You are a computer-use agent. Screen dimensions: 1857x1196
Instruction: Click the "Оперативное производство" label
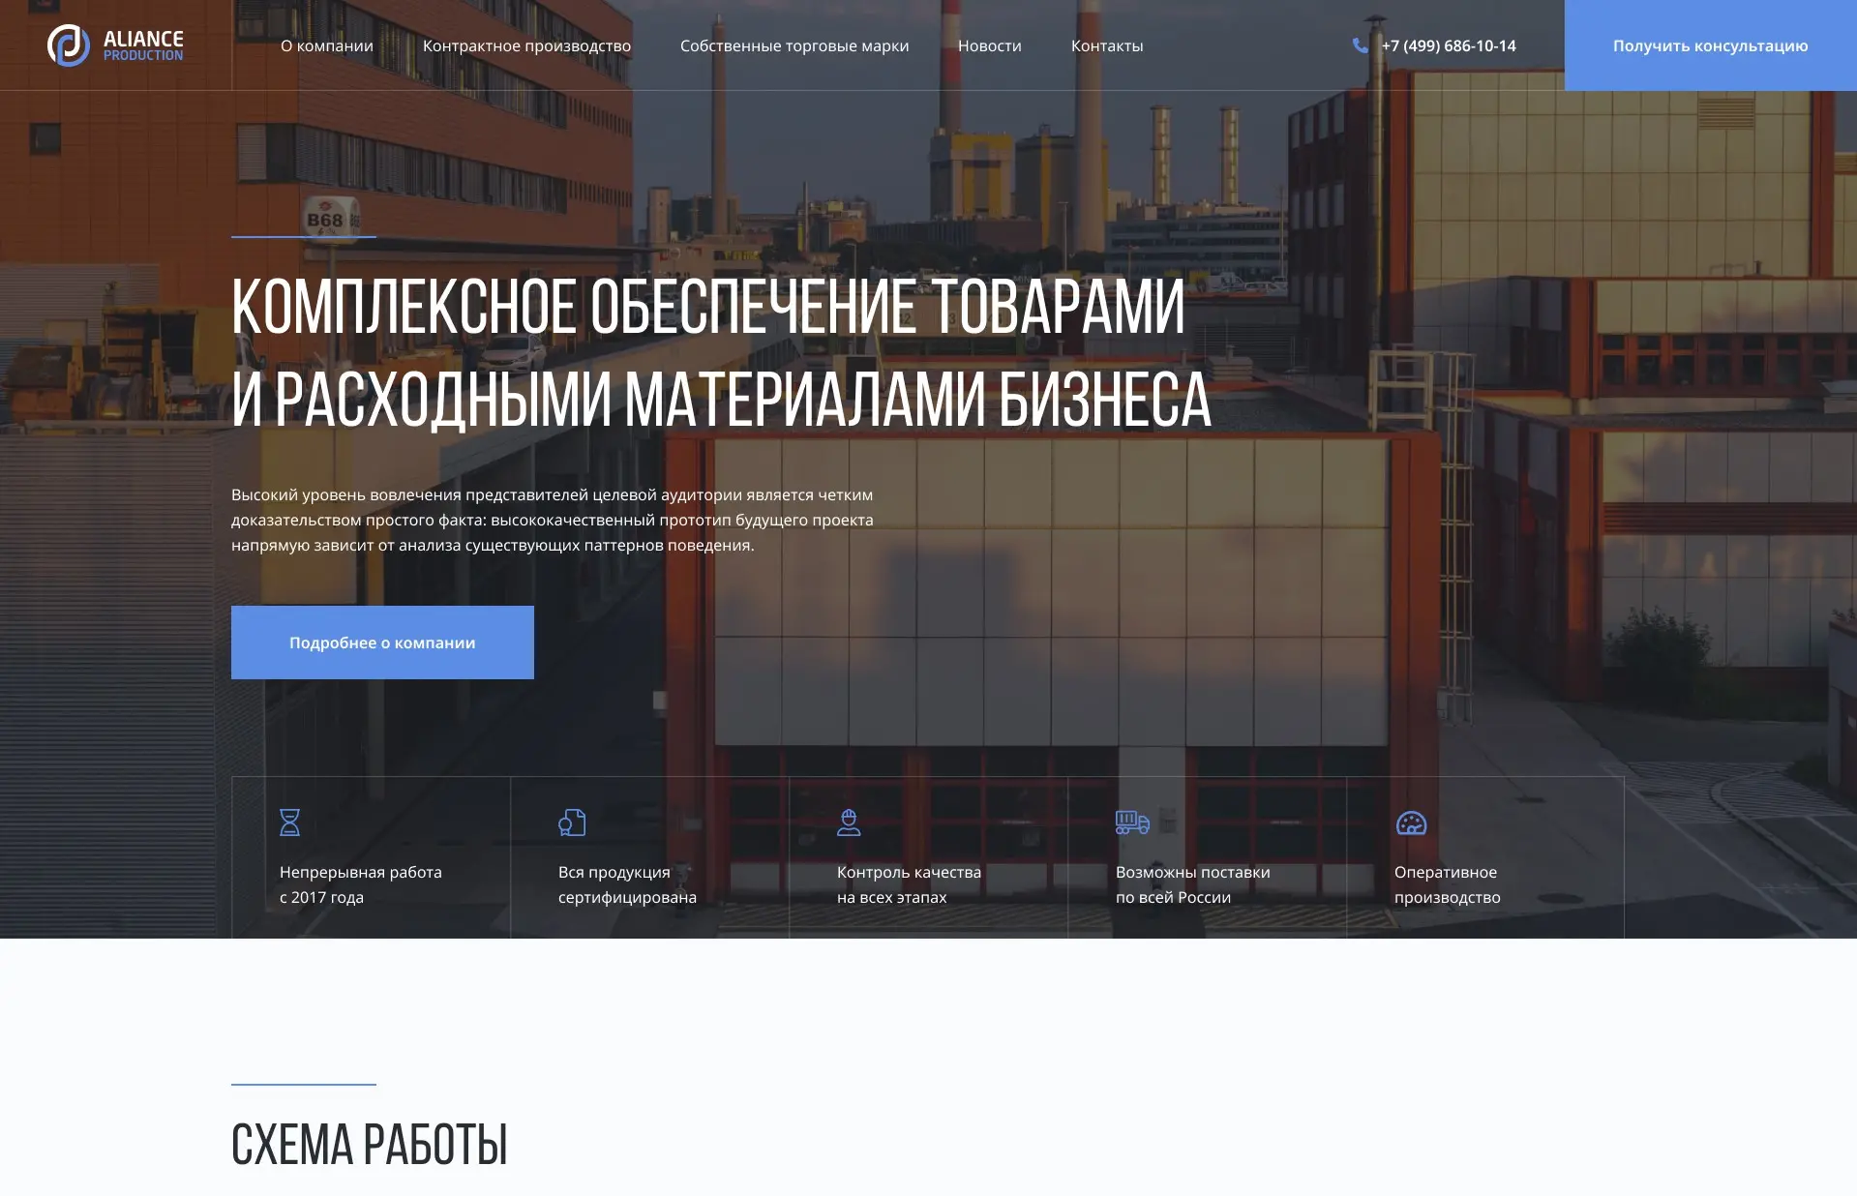point(1447,884)
